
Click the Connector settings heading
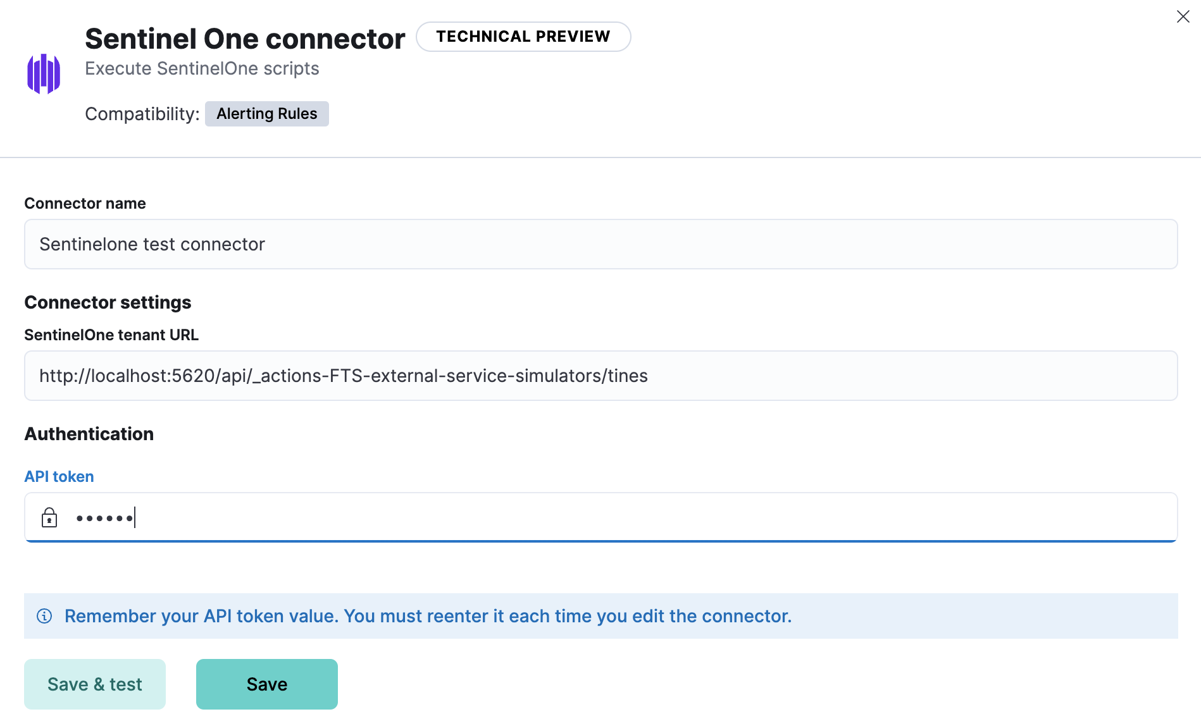click(108, 302)
